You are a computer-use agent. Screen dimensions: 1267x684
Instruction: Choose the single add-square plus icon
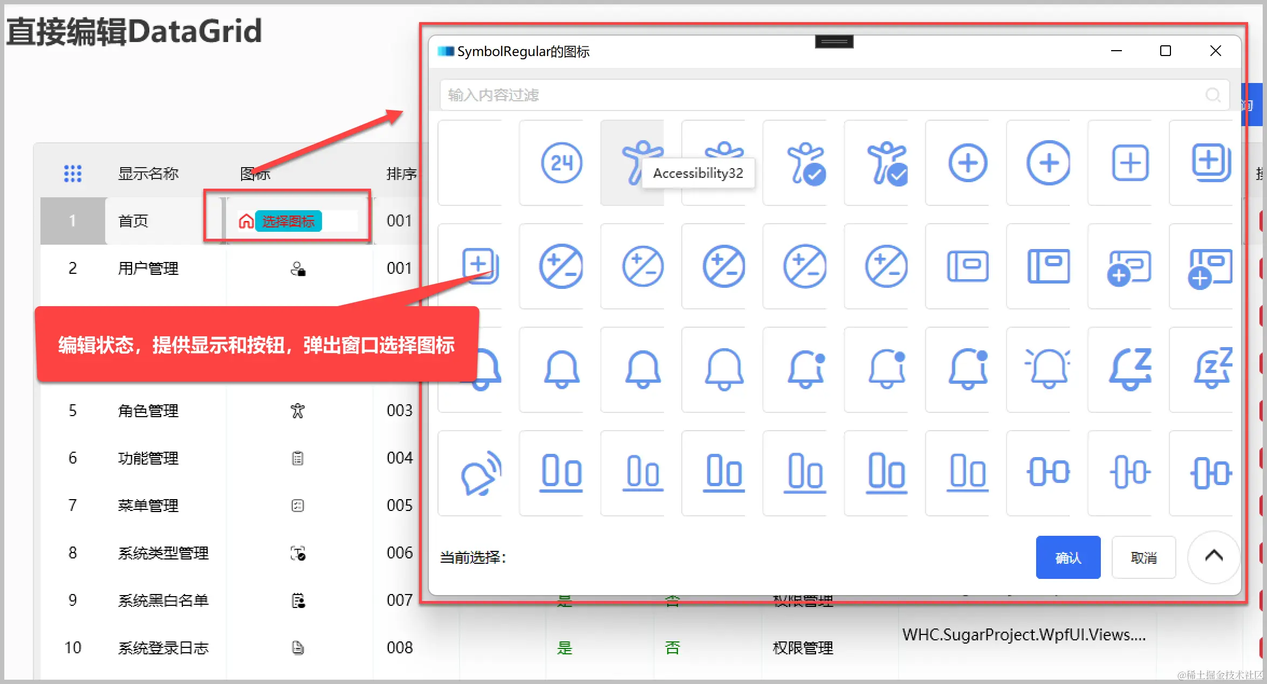[1129, 162]
